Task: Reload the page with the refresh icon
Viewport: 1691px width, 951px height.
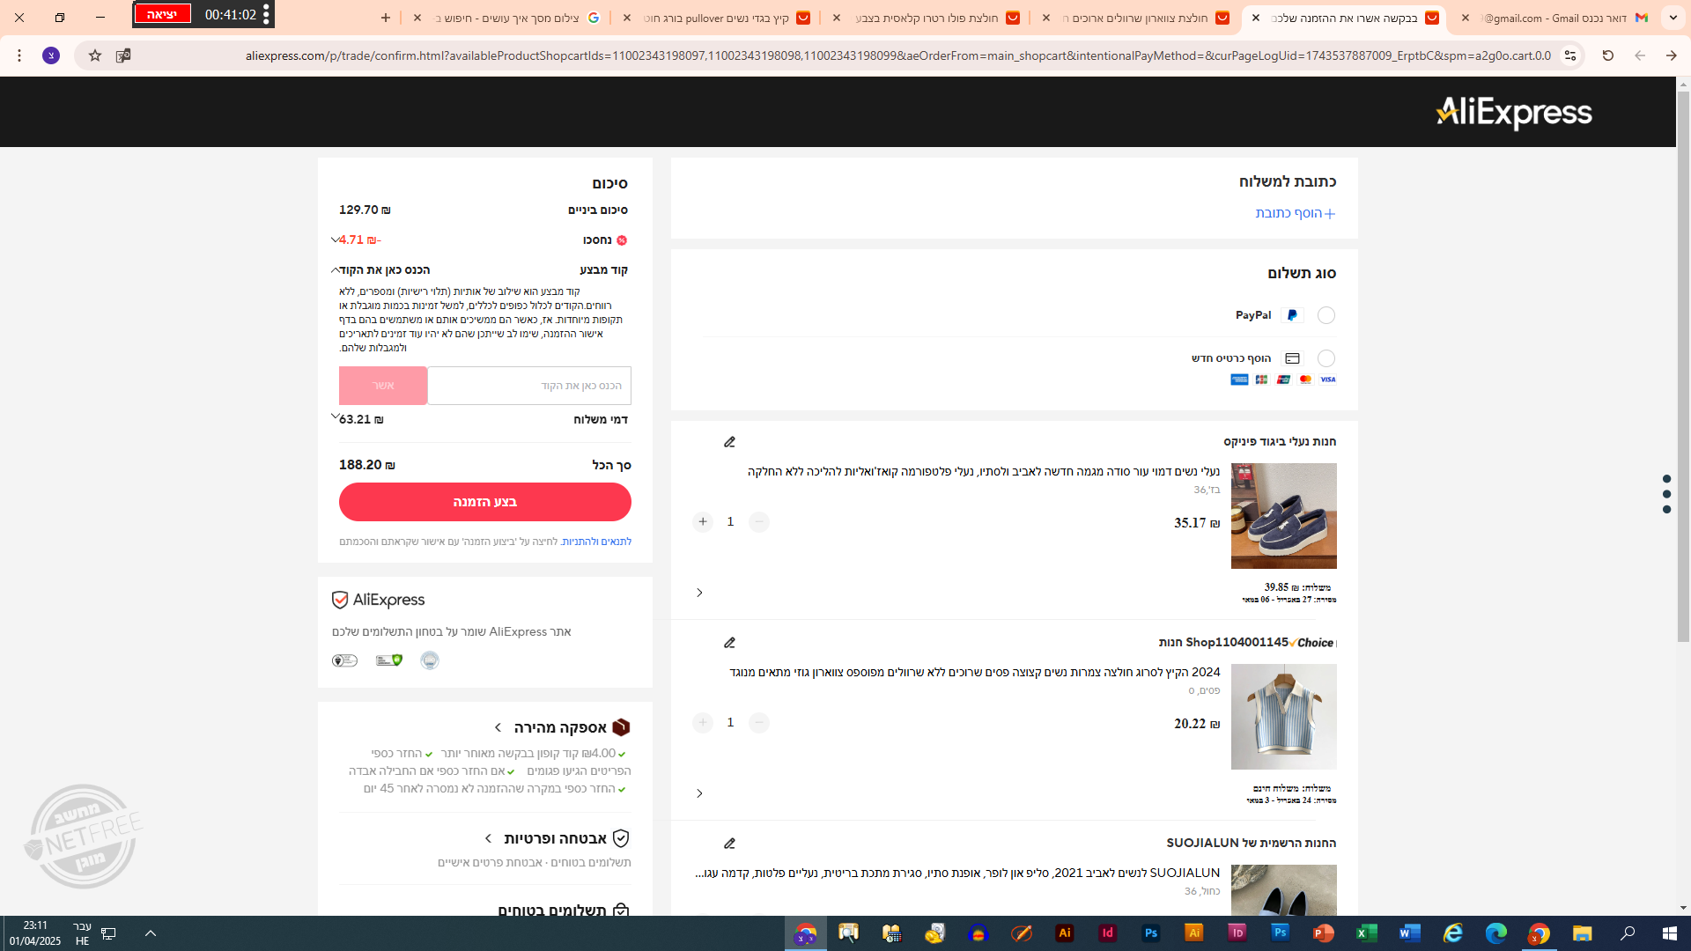Action: (x=1607, y=55)
